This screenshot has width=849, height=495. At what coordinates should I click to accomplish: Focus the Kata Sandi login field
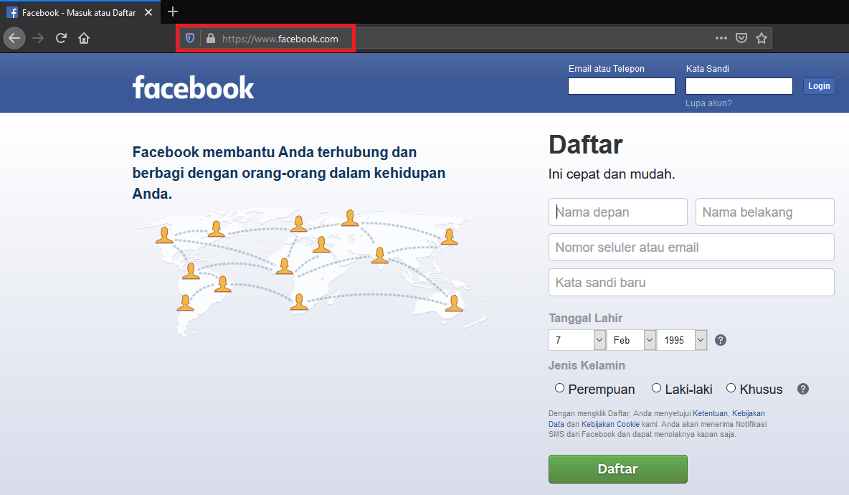tap(739, 86)
